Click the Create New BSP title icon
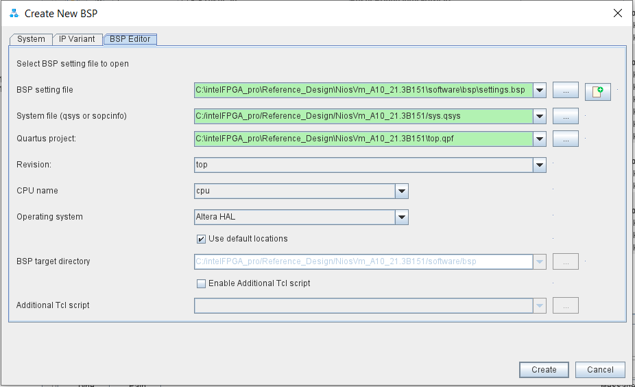Viewport: 635px width, 387px height. click(x=13, y=14)
